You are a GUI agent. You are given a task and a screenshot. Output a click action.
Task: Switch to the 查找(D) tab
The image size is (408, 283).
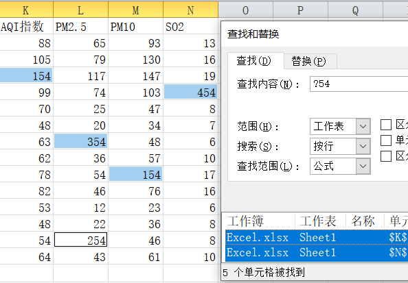(x=256, y=61)
